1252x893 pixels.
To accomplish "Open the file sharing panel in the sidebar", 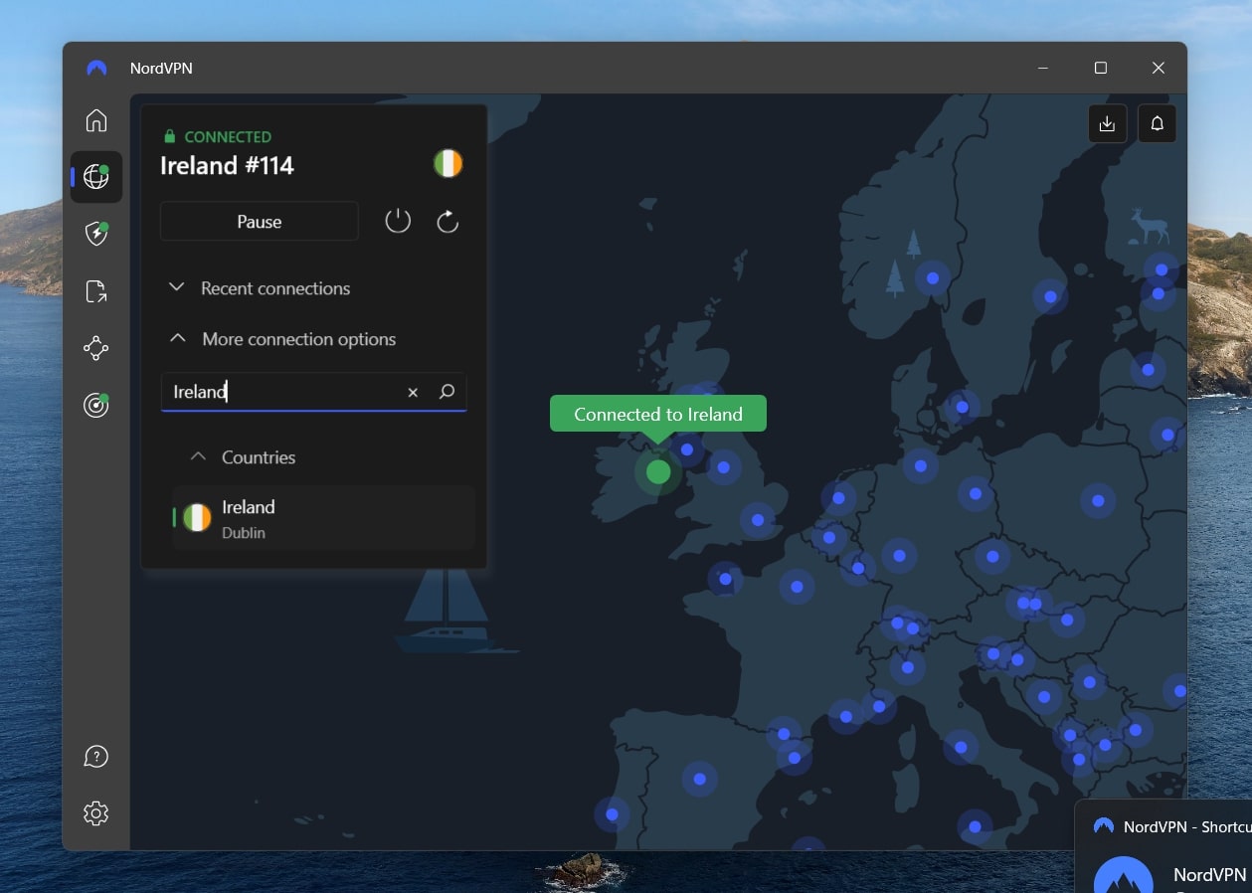I will click(x=95, y=290).
